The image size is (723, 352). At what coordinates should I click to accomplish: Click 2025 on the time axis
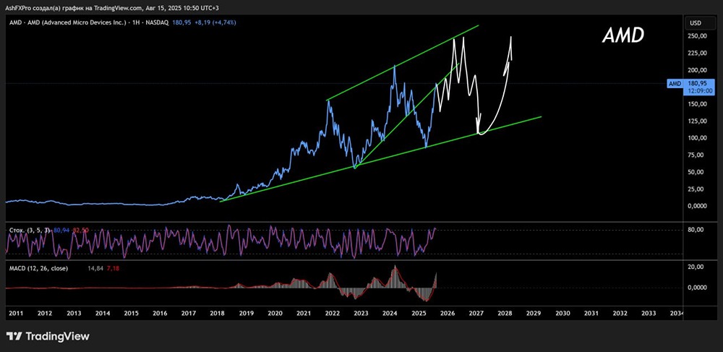pyautogui.click(x=419, y=313)
